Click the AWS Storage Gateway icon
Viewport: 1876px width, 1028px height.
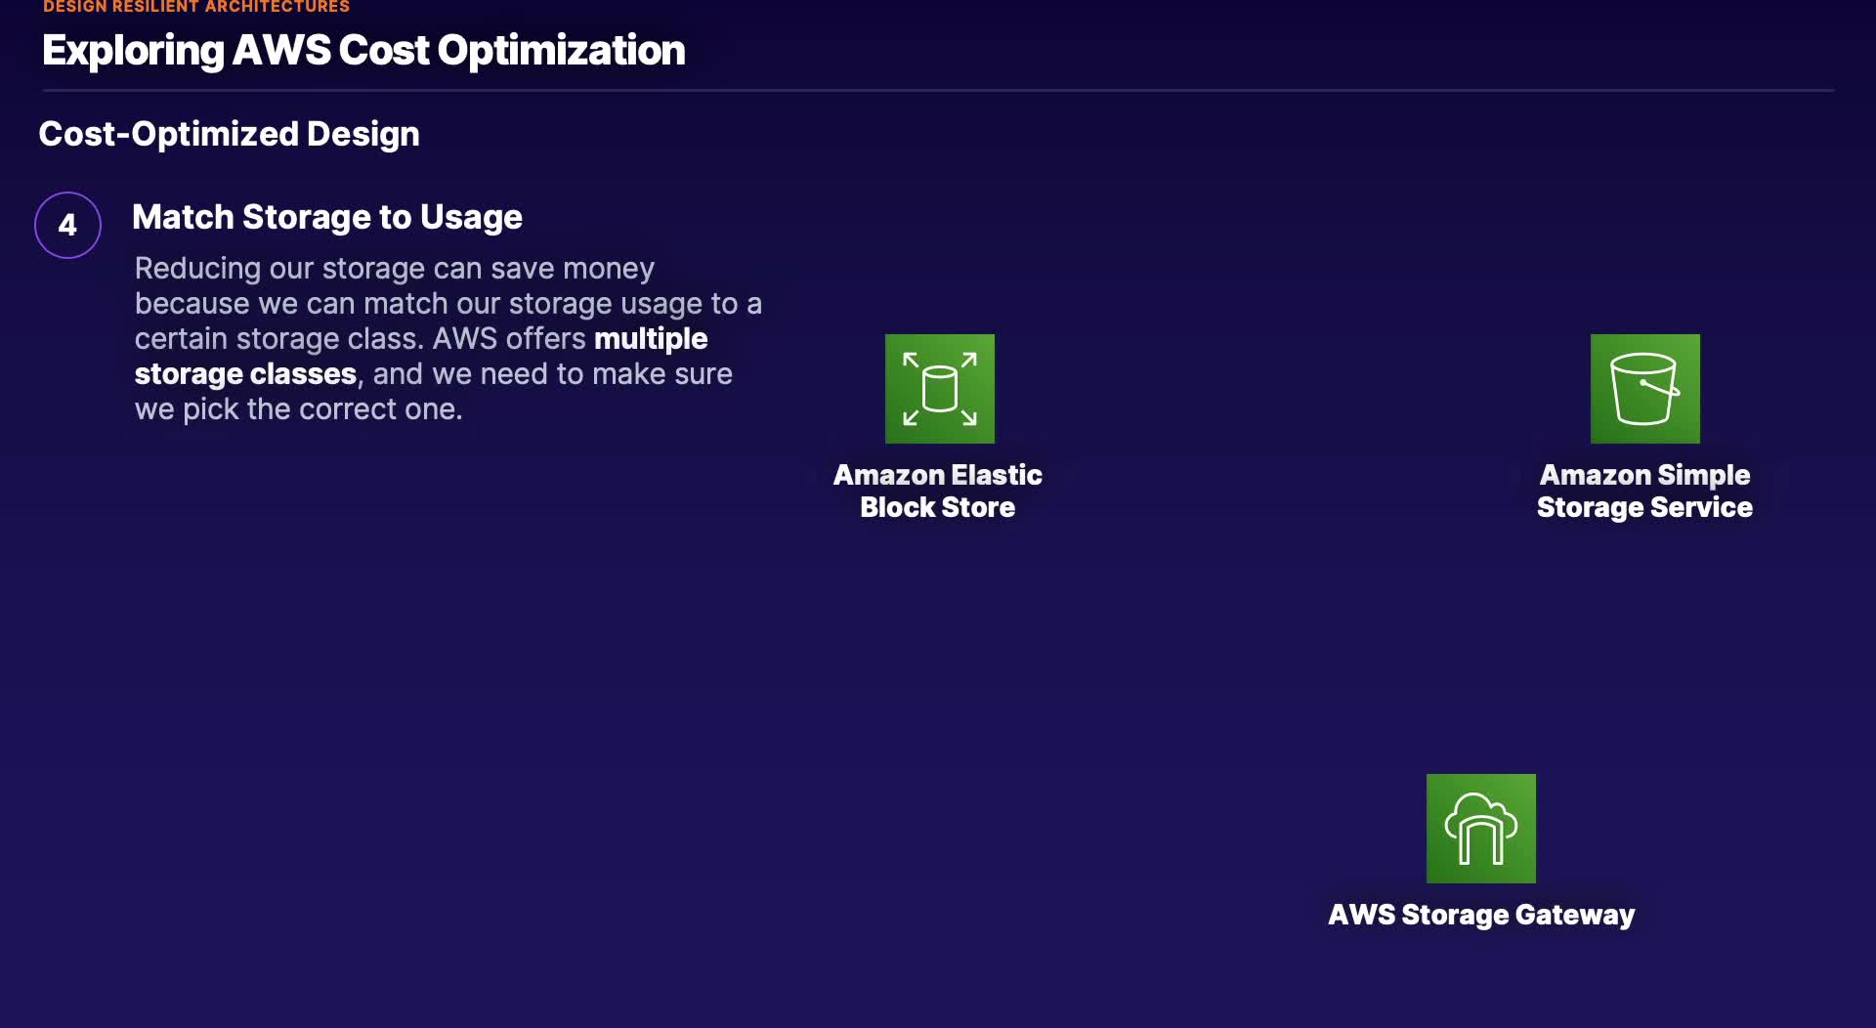(1480, 829)
